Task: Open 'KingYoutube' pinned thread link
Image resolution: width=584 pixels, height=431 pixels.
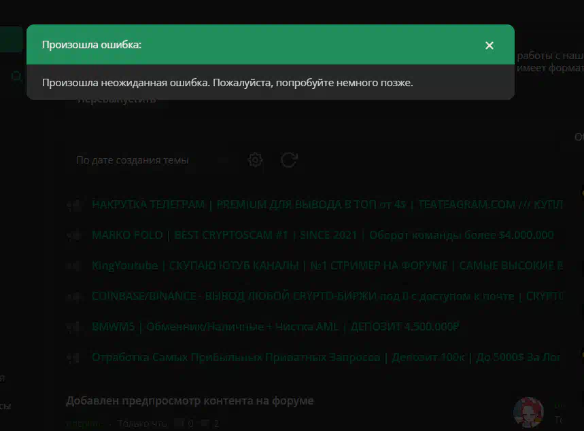Action: [x=327, y=265]
